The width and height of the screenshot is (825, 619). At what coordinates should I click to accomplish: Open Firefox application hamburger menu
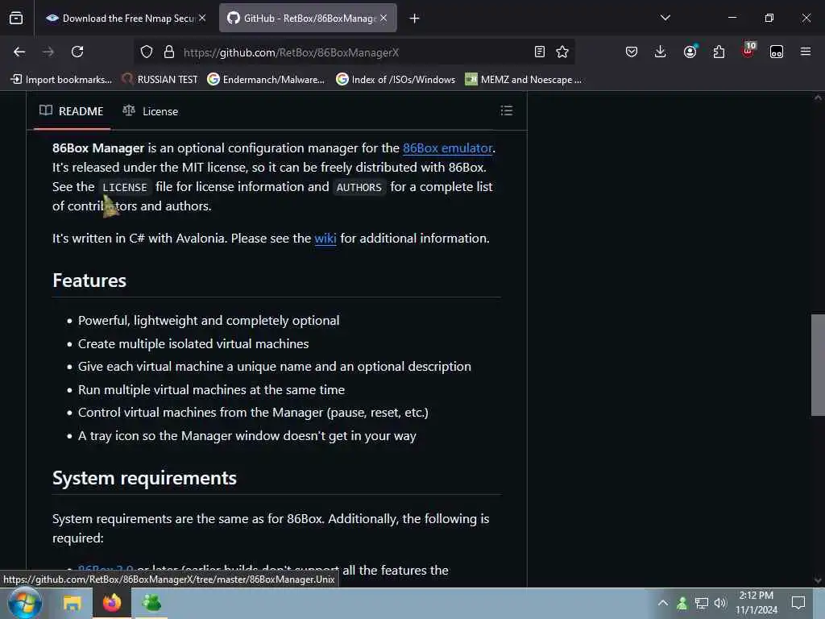coord(806,52)
